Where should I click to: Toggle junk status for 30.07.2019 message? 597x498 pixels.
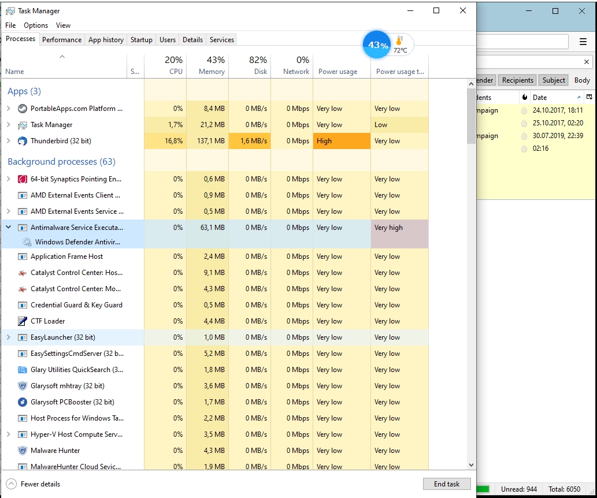(524, 136)
